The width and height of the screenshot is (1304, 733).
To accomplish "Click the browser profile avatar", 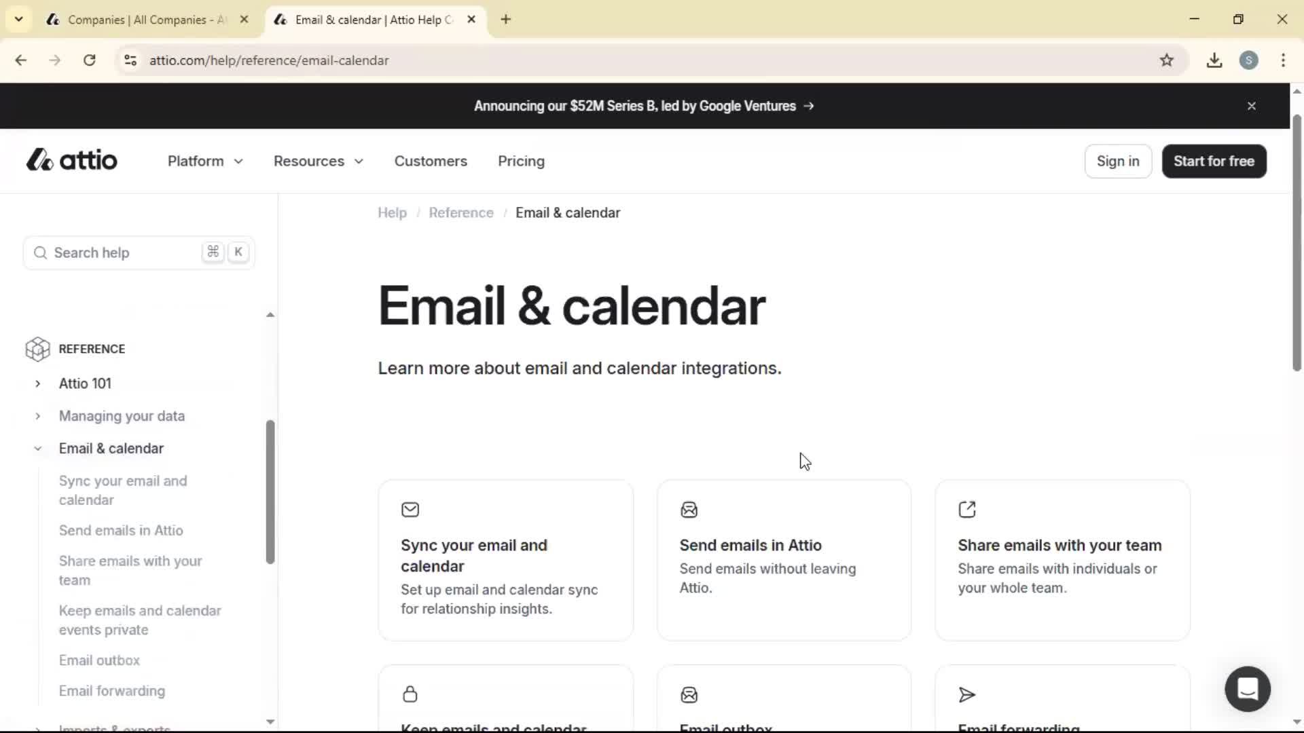I will point(1250,60).
